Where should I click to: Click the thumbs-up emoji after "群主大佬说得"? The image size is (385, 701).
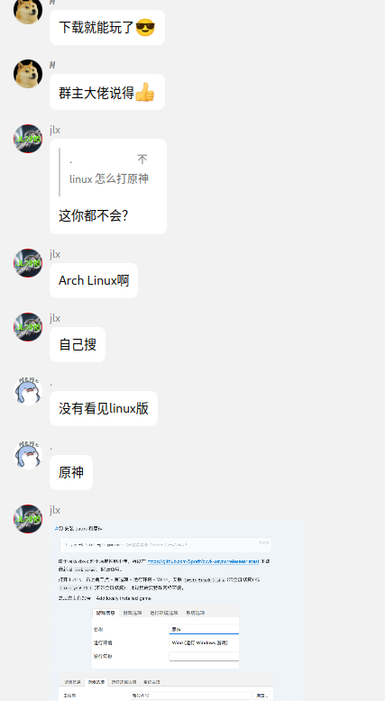coord(144,93)
